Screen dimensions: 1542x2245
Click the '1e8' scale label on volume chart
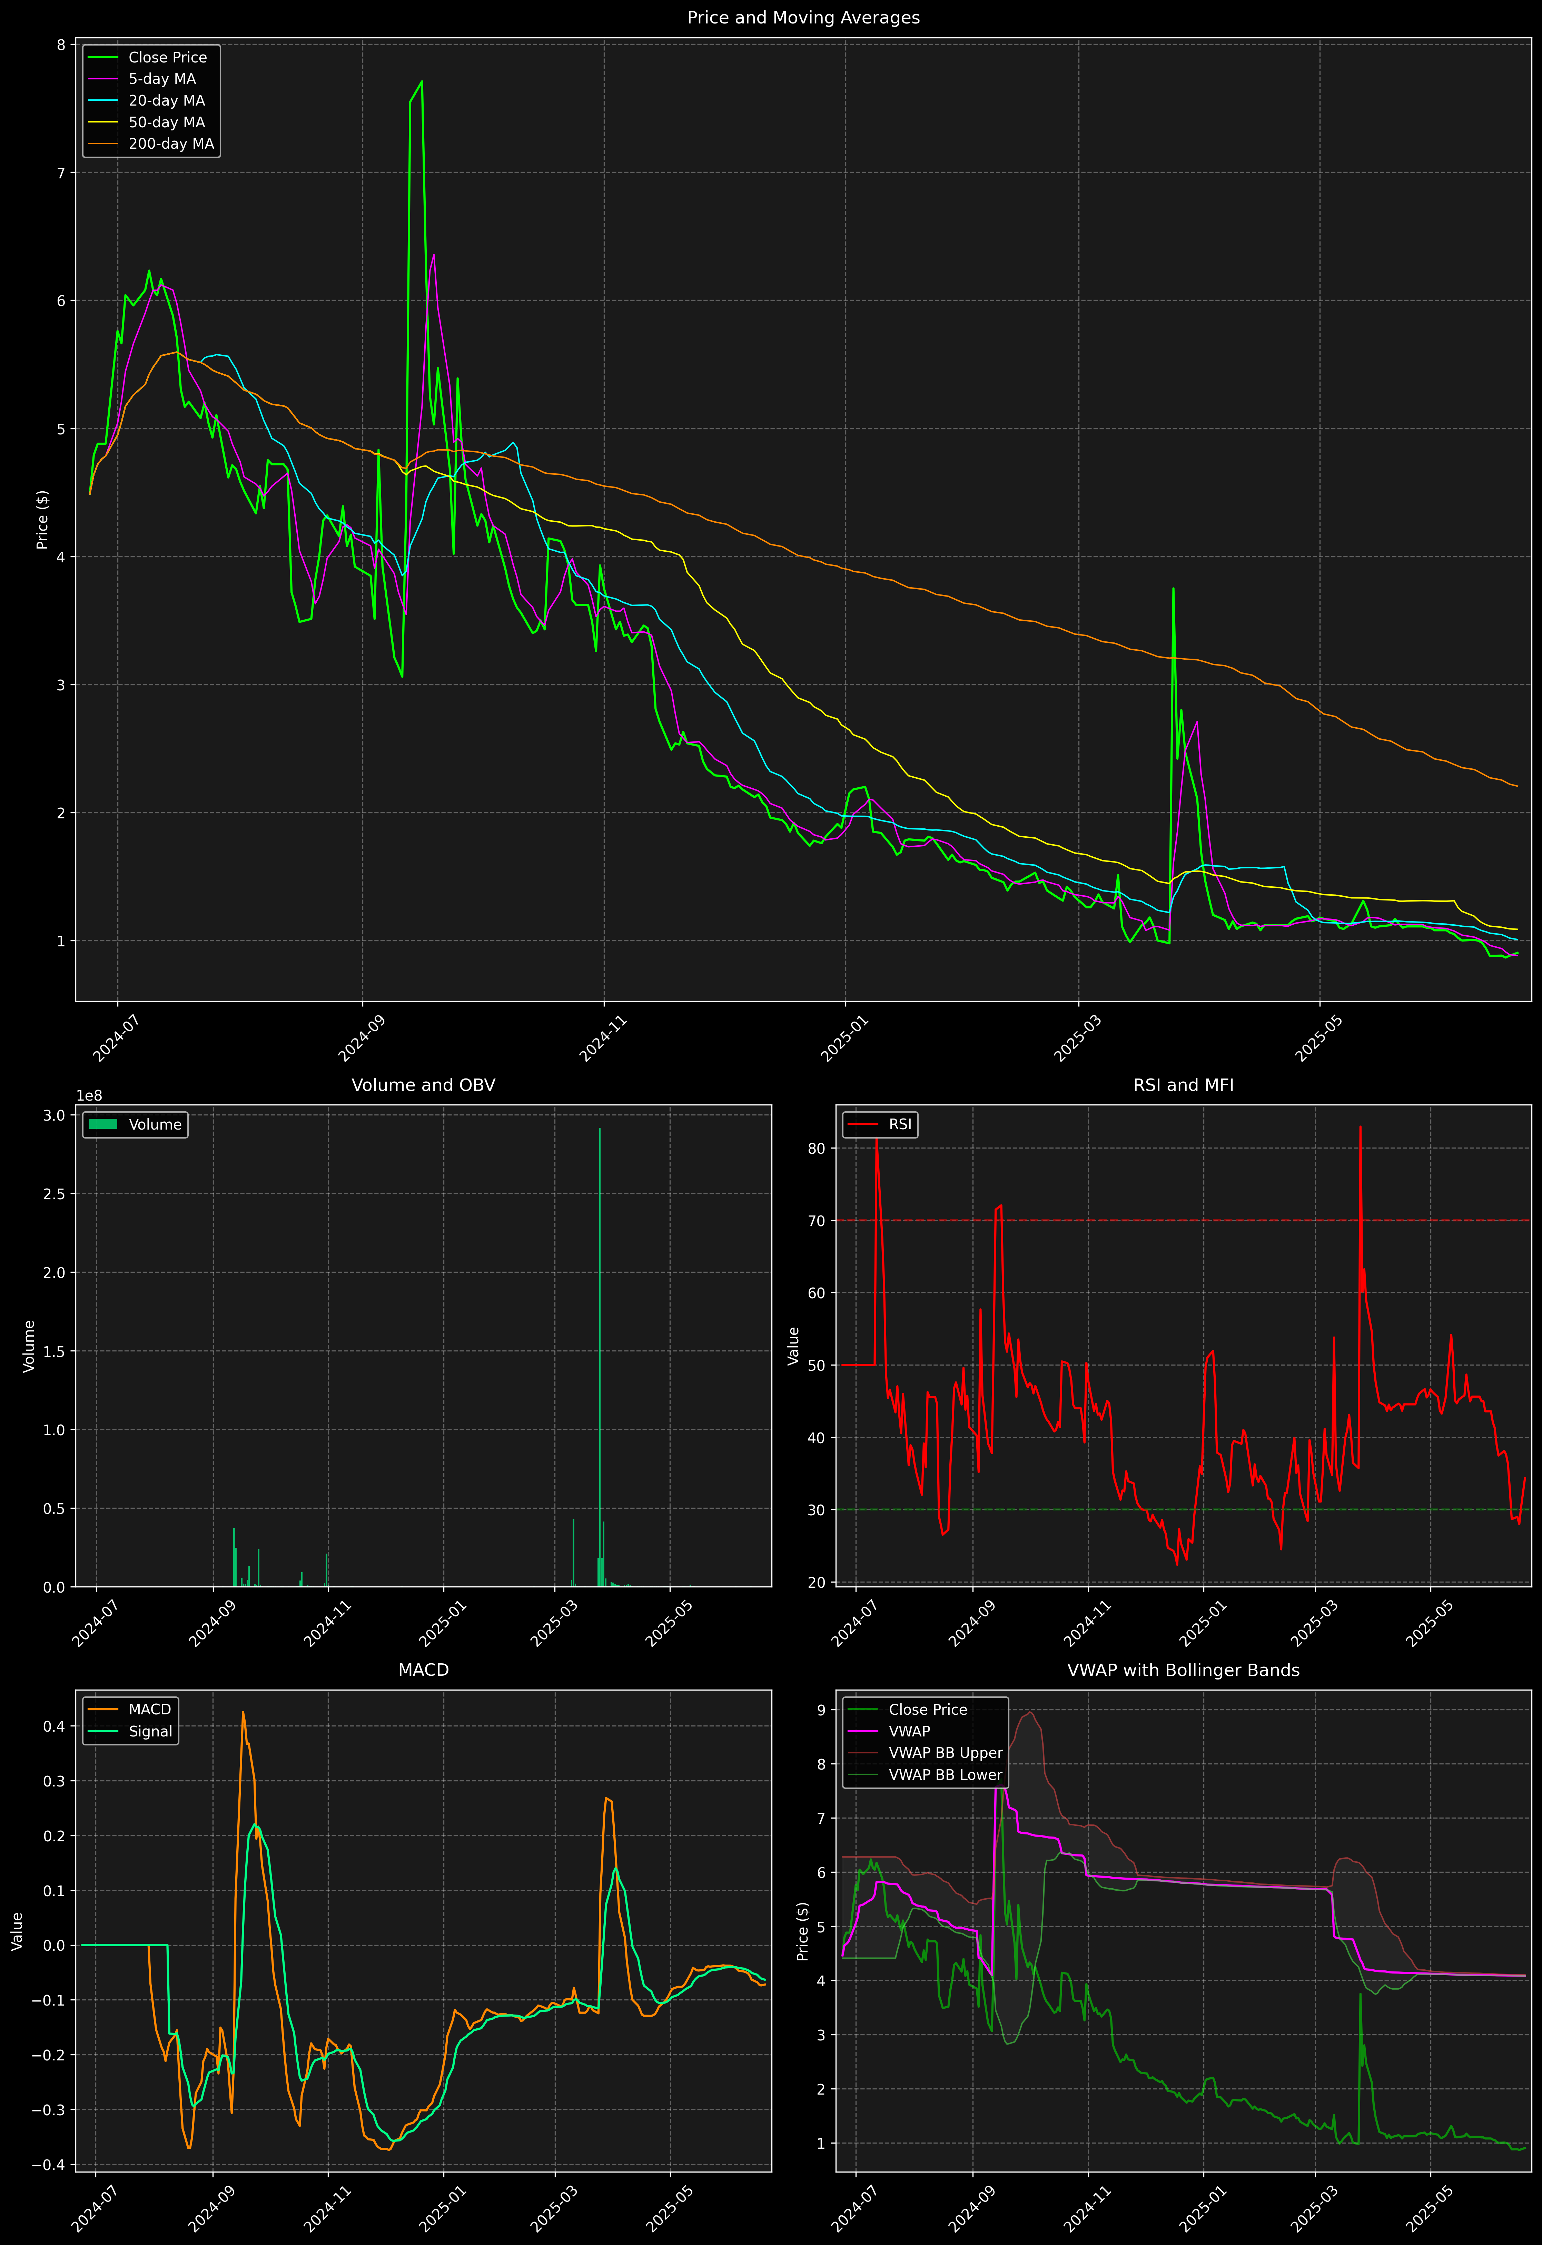click(89, 1095)
